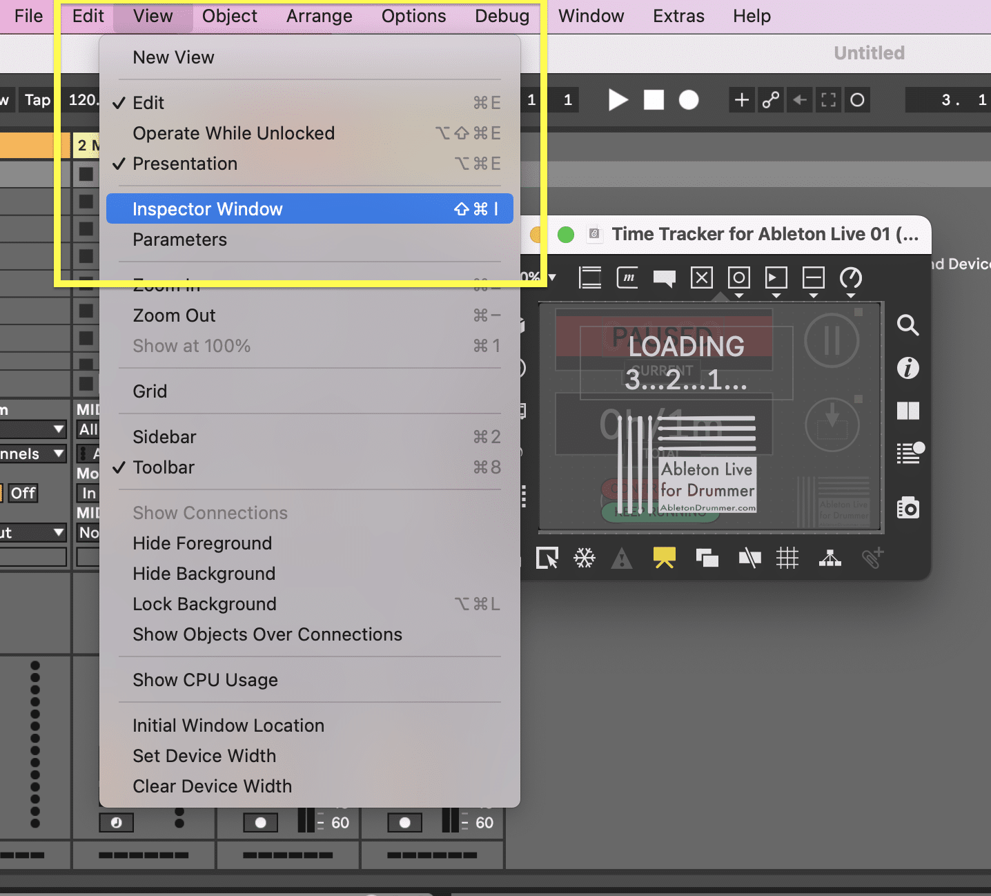
Task: Toggle the Off monitor button on the track
Action: click(23, 493)
